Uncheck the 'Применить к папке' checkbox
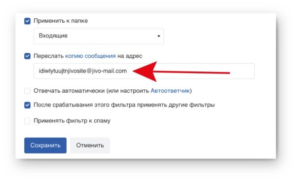 [x=27, y=21]
